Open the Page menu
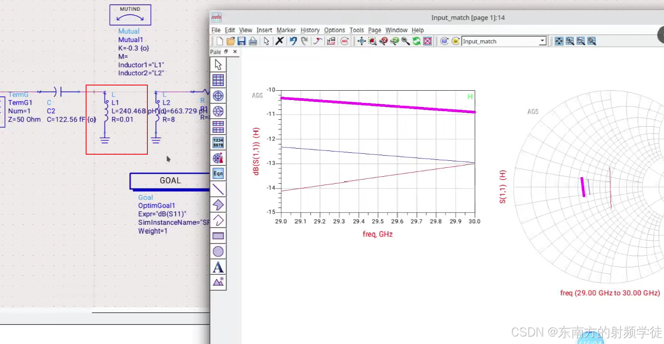Screen dimensions: 664x344 374,30
